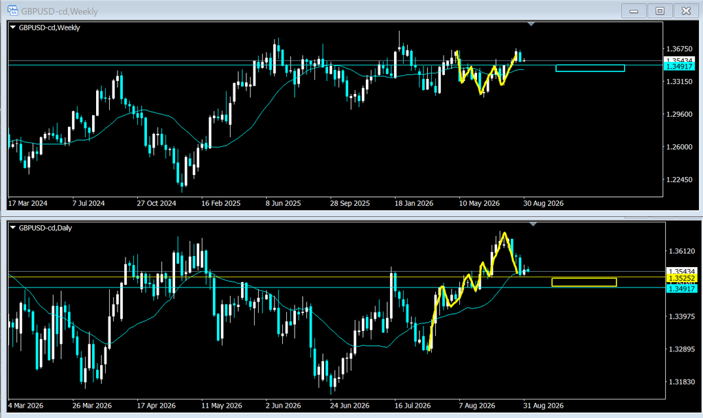703x418 pixels.
Task: Click the 1.29600 level on Weekly price scale
Action: [679, 114]
